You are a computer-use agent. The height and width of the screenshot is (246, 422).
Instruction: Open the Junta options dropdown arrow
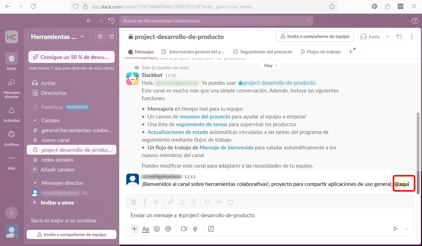pyautogui.click(x=387, y=37)
